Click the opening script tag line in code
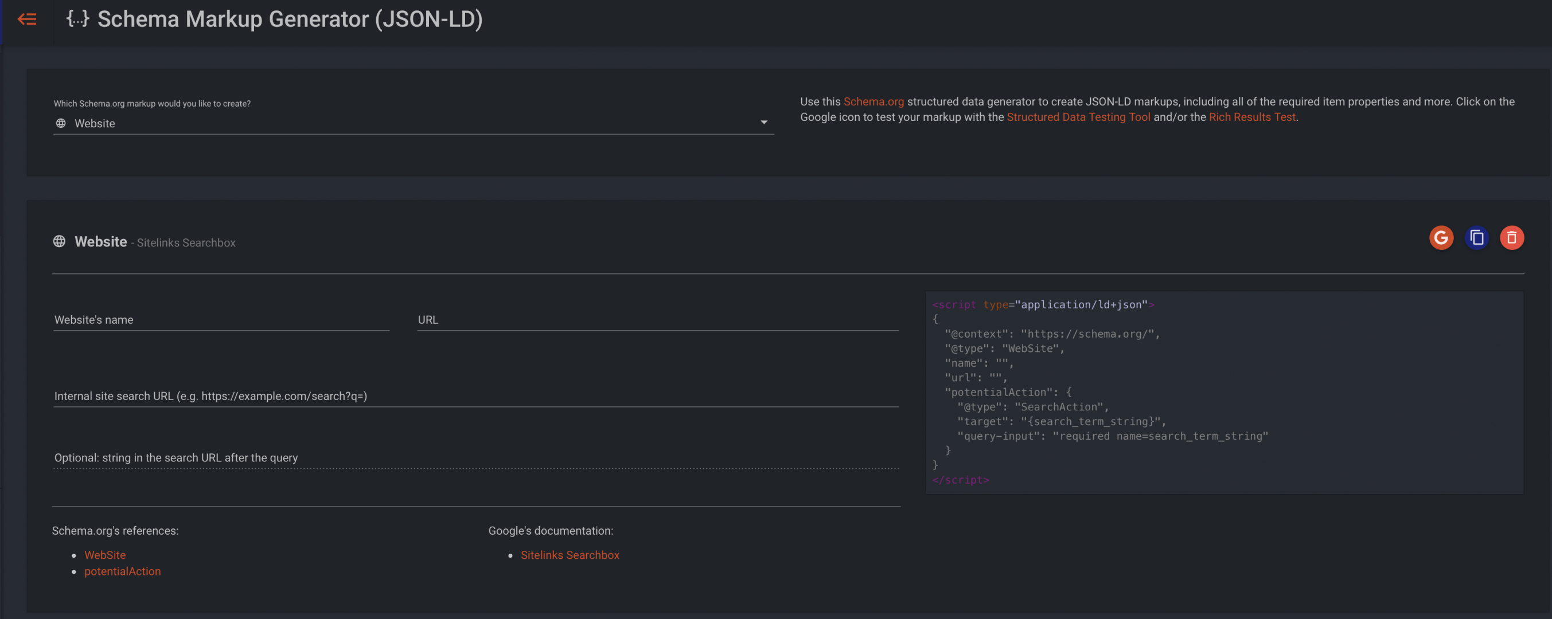The width and height of the screenshot is (1552, 619). 1042,305
